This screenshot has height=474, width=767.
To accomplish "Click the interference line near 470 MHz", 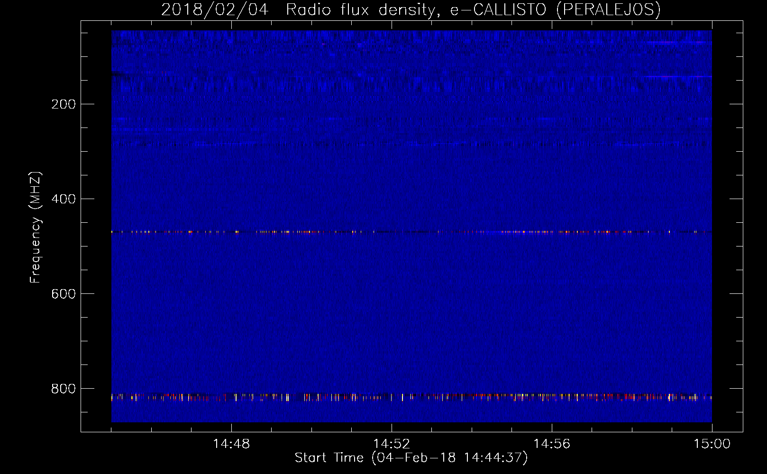I will pyautogui.click(x=411, y=232).
